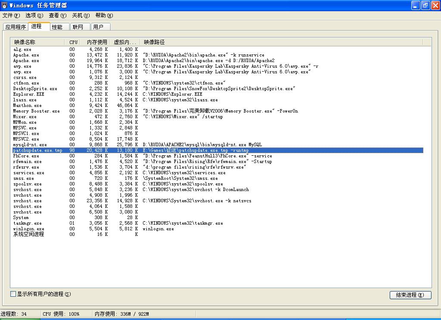The image size is (441, 320).
Task: Sort by CPU column header
Action: tap(72, 42)
